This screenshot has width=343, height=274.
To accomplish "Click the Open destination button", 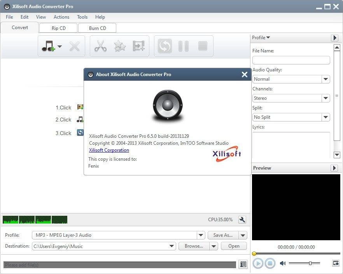I will pos(234,246).
